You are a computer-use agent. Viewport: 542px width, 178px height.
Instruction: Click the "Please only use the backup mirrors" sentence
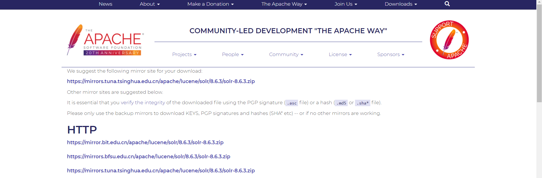(x=224, y=113)
